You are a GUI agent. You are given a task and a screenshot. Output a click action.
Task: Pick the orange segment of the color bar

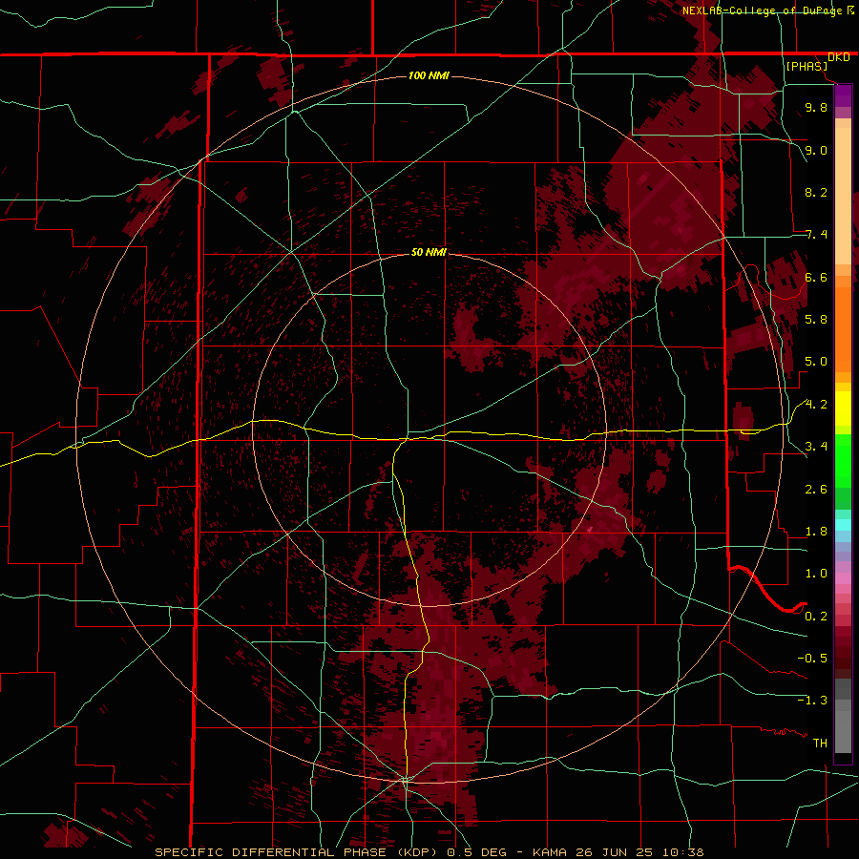[843, 328]
